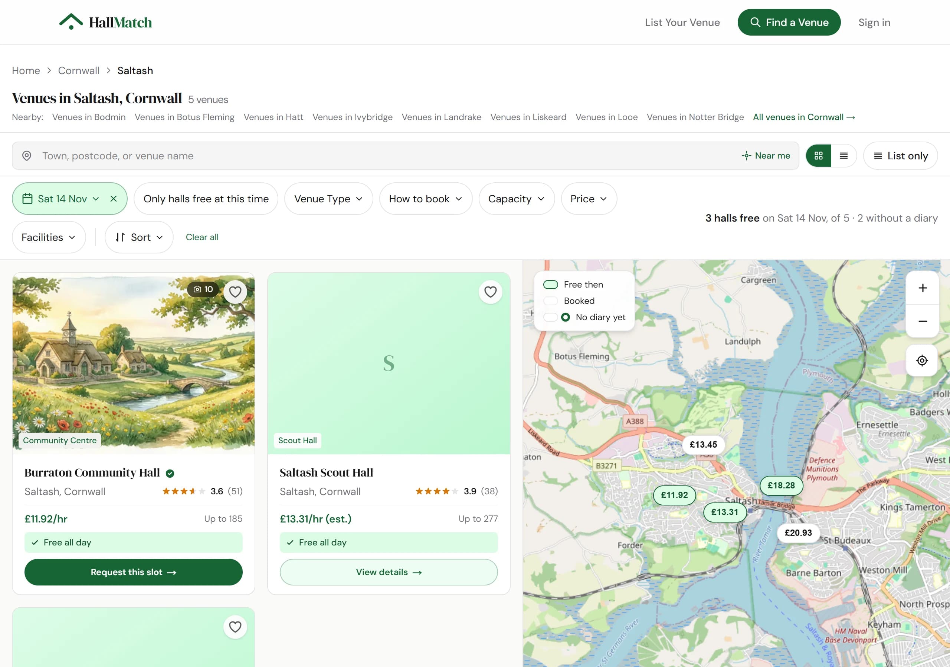Recenter map to my location
This screenshot has height=667, width=950.
click(922, 360)
